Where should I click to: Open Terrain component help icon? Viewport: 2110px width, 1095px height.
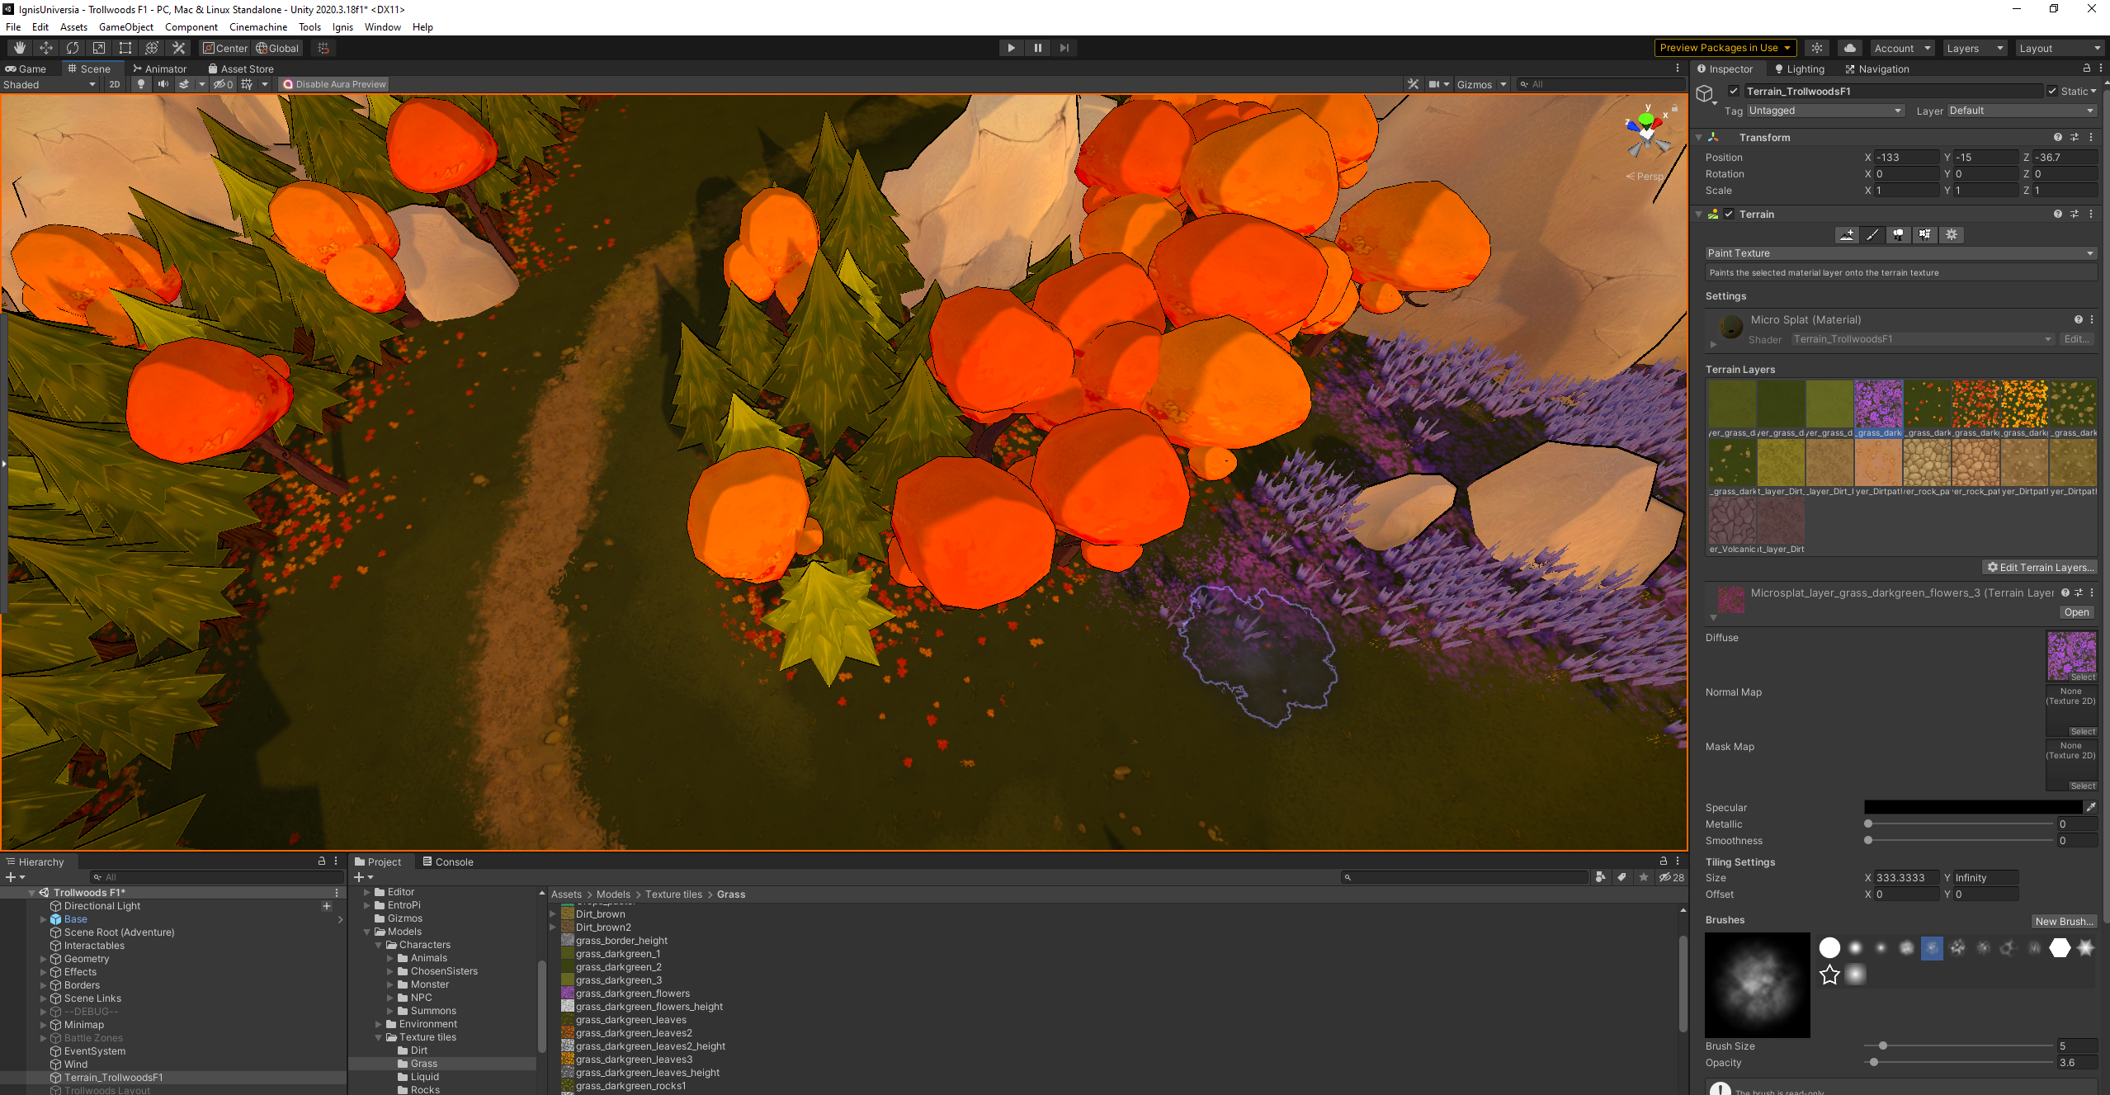[x=2057, y=214]
